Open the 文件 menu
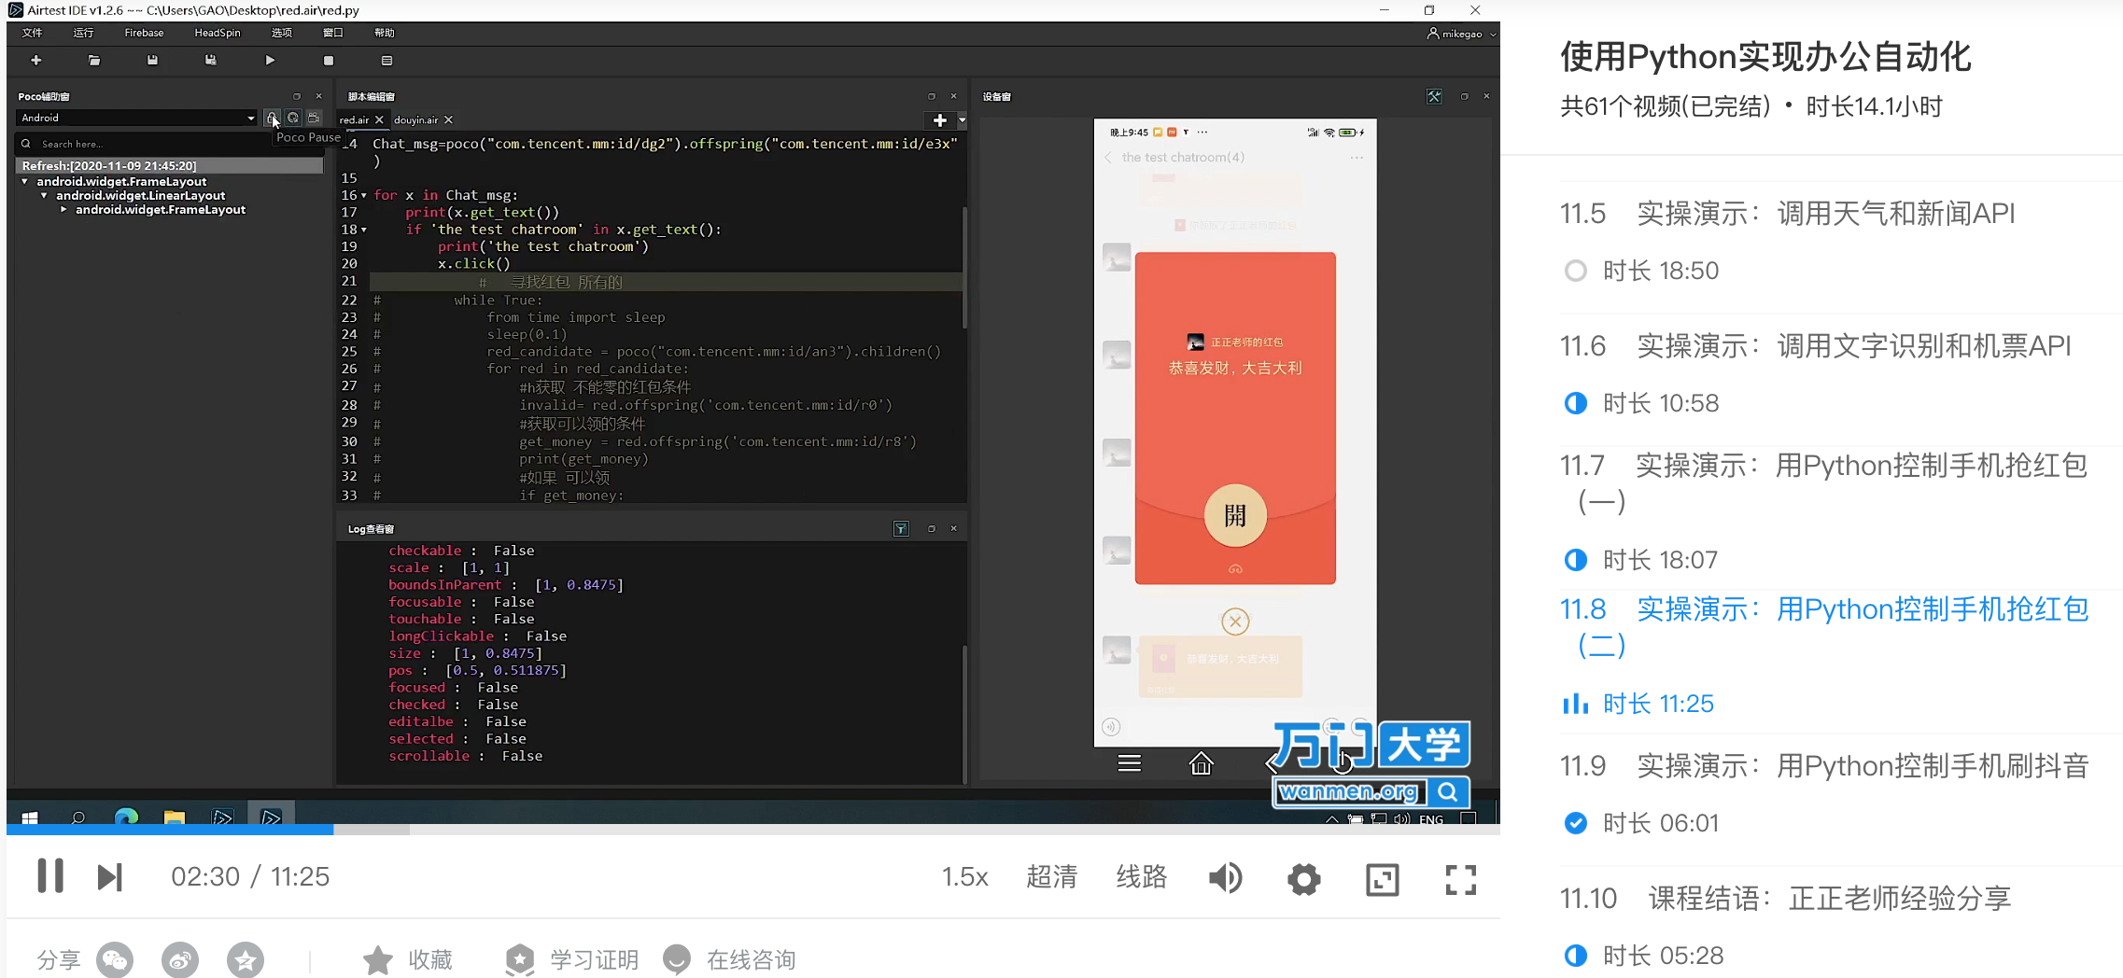Screen dimensions: 2123x978 coord(33,33)
